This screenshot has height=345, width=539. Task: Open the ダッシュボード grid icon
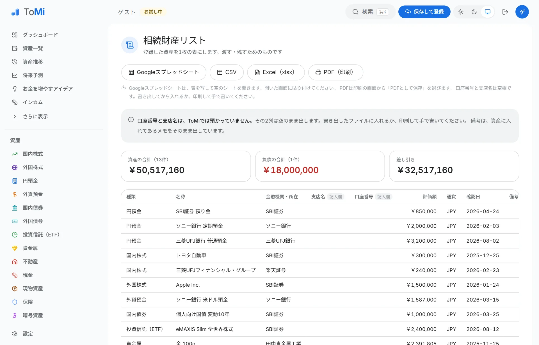pyautogui.click(x=15, y=35)
